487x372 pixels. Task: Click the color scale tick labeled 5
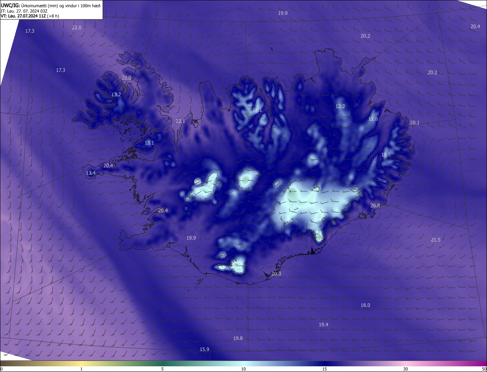[x=162, y=369]
